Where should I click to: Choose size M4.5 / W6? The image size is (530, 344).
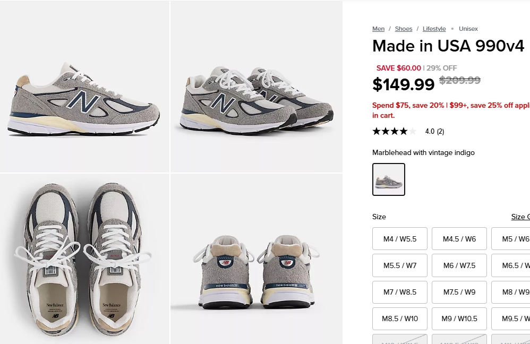coord(459,239)
